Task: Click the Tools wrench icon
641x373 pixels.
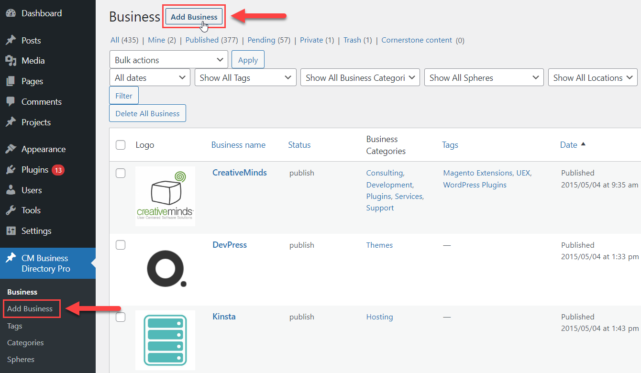Action: (11, 210)
